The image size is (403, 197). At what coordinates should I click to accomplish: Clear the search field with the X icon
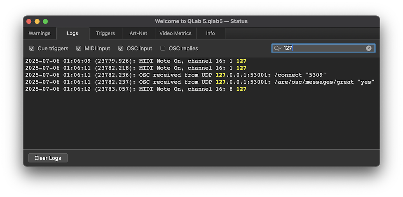(x=369, y=48)
